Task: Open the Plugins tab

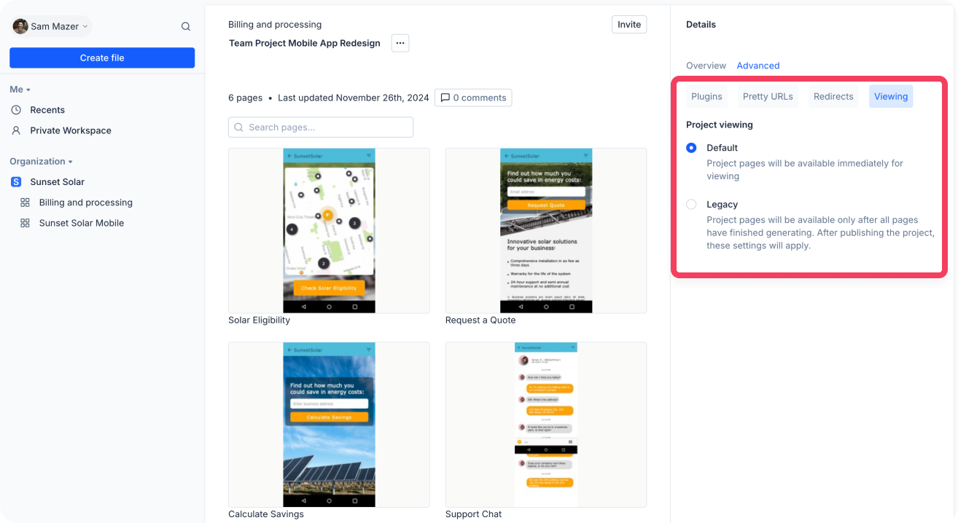Action: click(706, 96)
